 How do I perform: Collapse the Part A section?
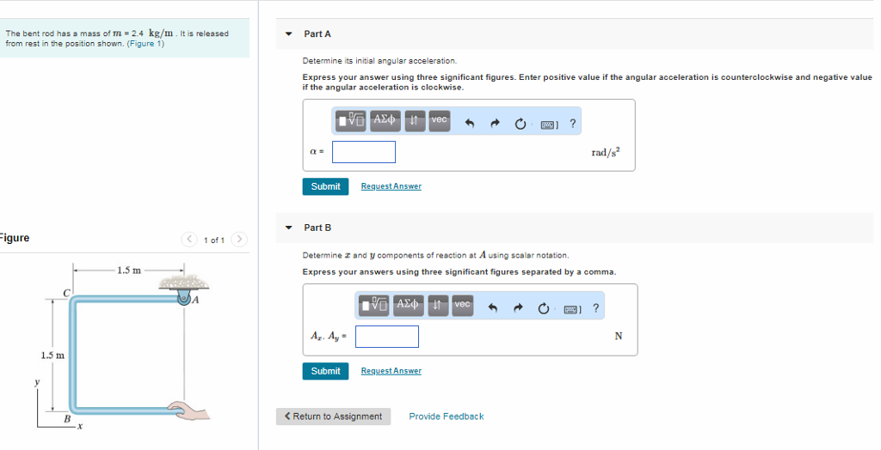[x=289, y=34]
